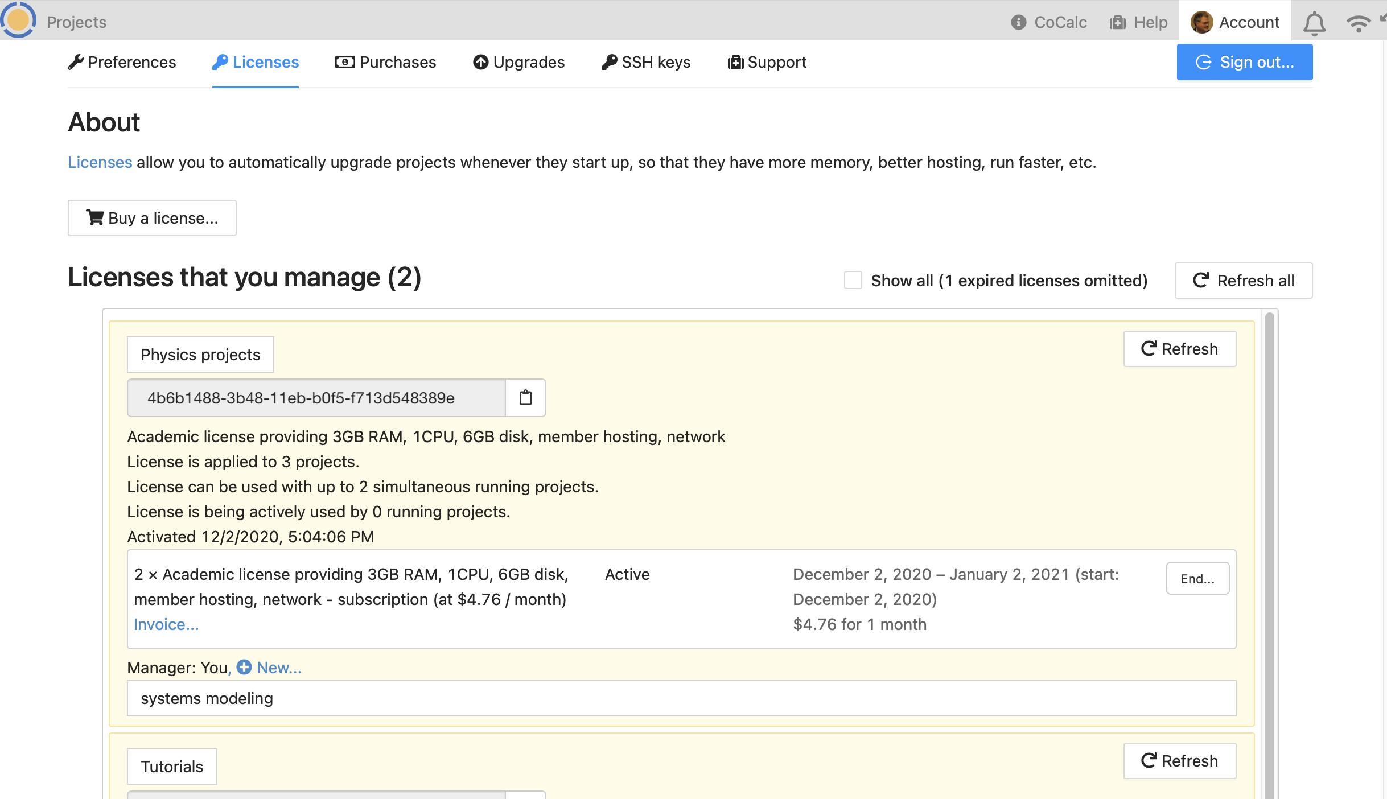
Task: Click the Refresh all button
Action: click(x=1243, y=281)
